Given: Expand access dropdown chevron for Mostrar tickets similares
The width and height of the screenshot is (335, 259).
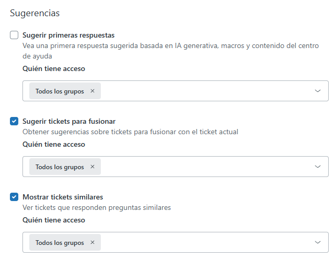Looking at the screenshot, I should click(318, 242).
